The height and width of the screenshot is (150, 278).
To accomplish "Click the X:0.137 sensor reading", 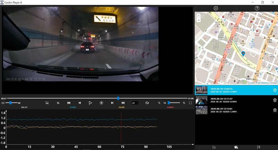I will pyautogui.click(x=24, y=107).
